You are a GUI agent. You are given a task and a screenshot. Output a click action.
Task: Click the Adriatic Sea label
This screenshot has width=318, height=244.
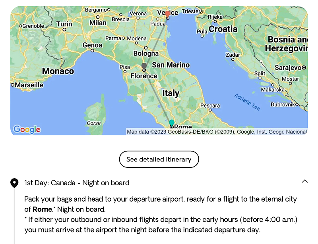click(x=246, y=102)
